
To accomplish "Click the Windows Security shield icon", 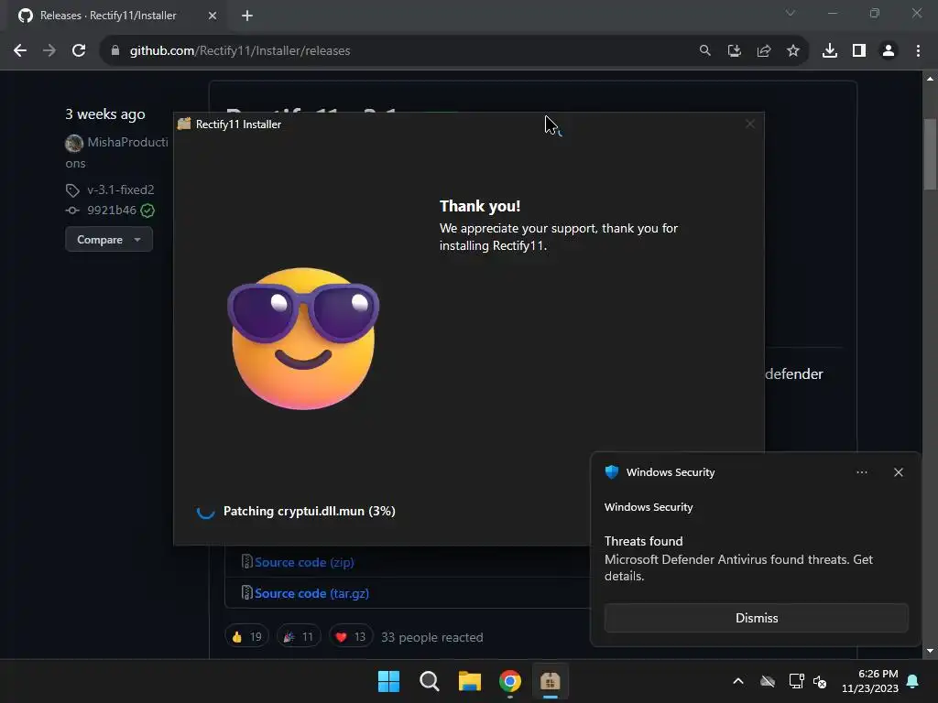I will pyautogui.click(x=611, y=472).
